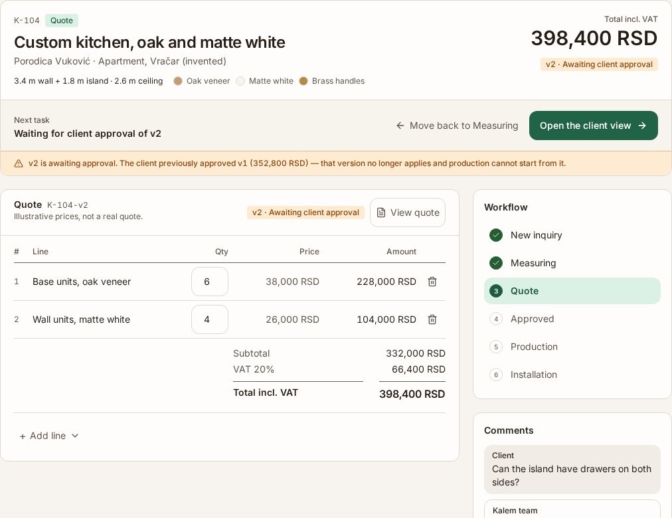The height and width of the screenshot is (518, 672).
Task: Select the Production step in Workflow
Action: pos(572,347)
